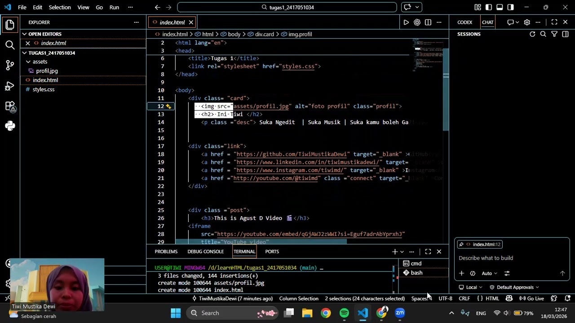Switch to the Debug Console tab
The height and width of the screenshot is (323, 575).
click(206, 252)
